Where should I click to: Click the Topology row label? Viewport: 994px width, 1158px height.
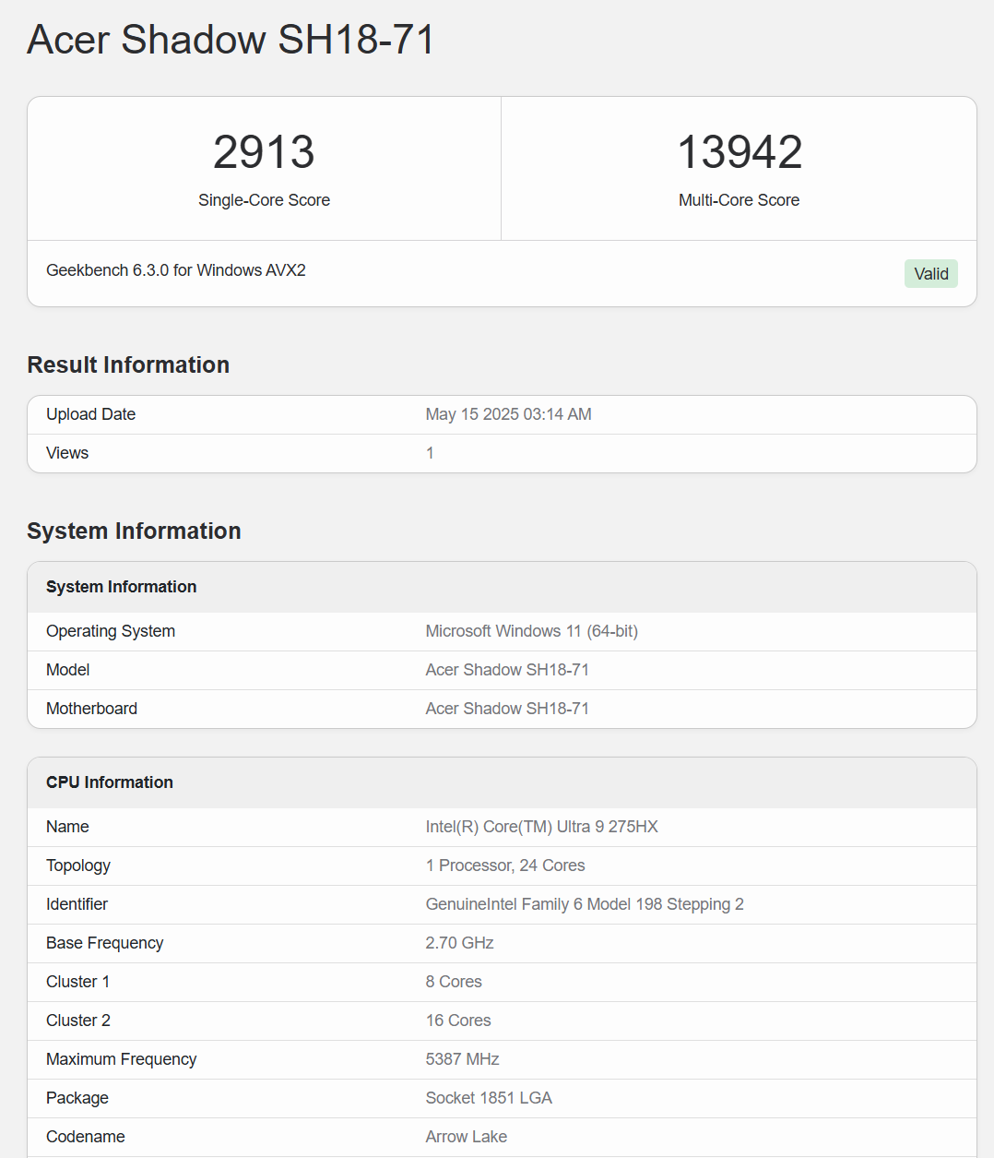click(78, 866)
